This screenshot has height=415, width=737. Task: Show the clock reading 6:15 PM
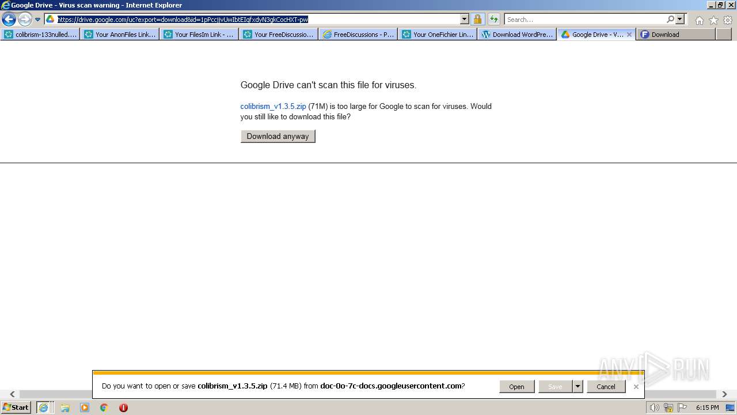click(708, 408)
